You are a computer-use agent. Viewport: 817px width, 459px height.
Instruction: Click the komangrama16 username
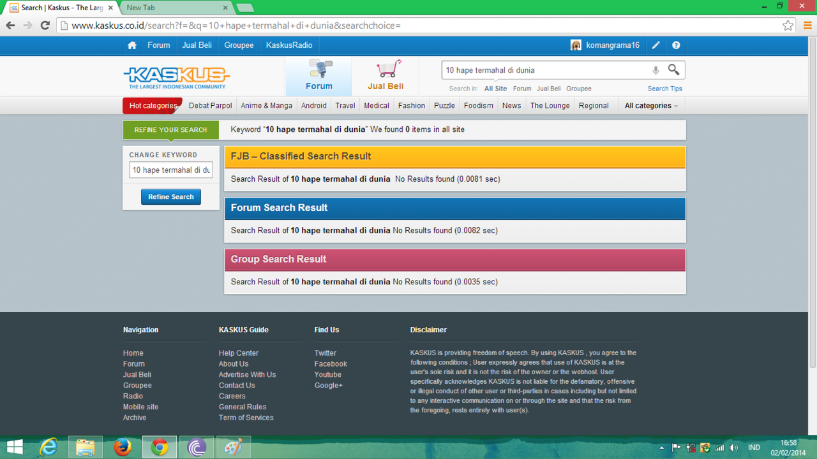click(x=612, y=45)
